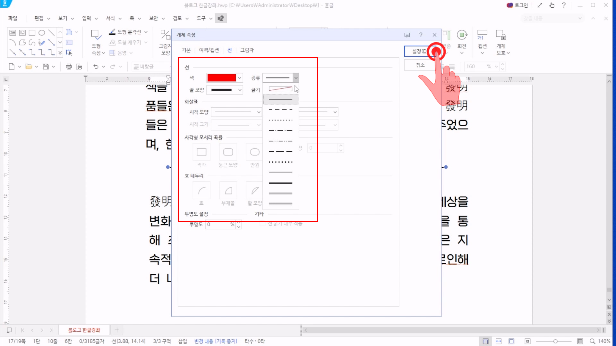The image size is (616, 346).
Task: Toggle the 선 굵기 내부 적용 checkbox
Action: pyautogui.click(x=262, y=224)
